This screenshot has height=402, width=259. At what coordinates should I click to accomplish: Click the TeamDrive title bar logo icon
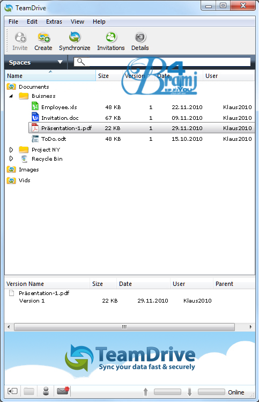pyautogui.click(x=9, y=8)
